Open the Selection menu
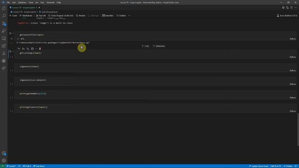 pos(22,2)
